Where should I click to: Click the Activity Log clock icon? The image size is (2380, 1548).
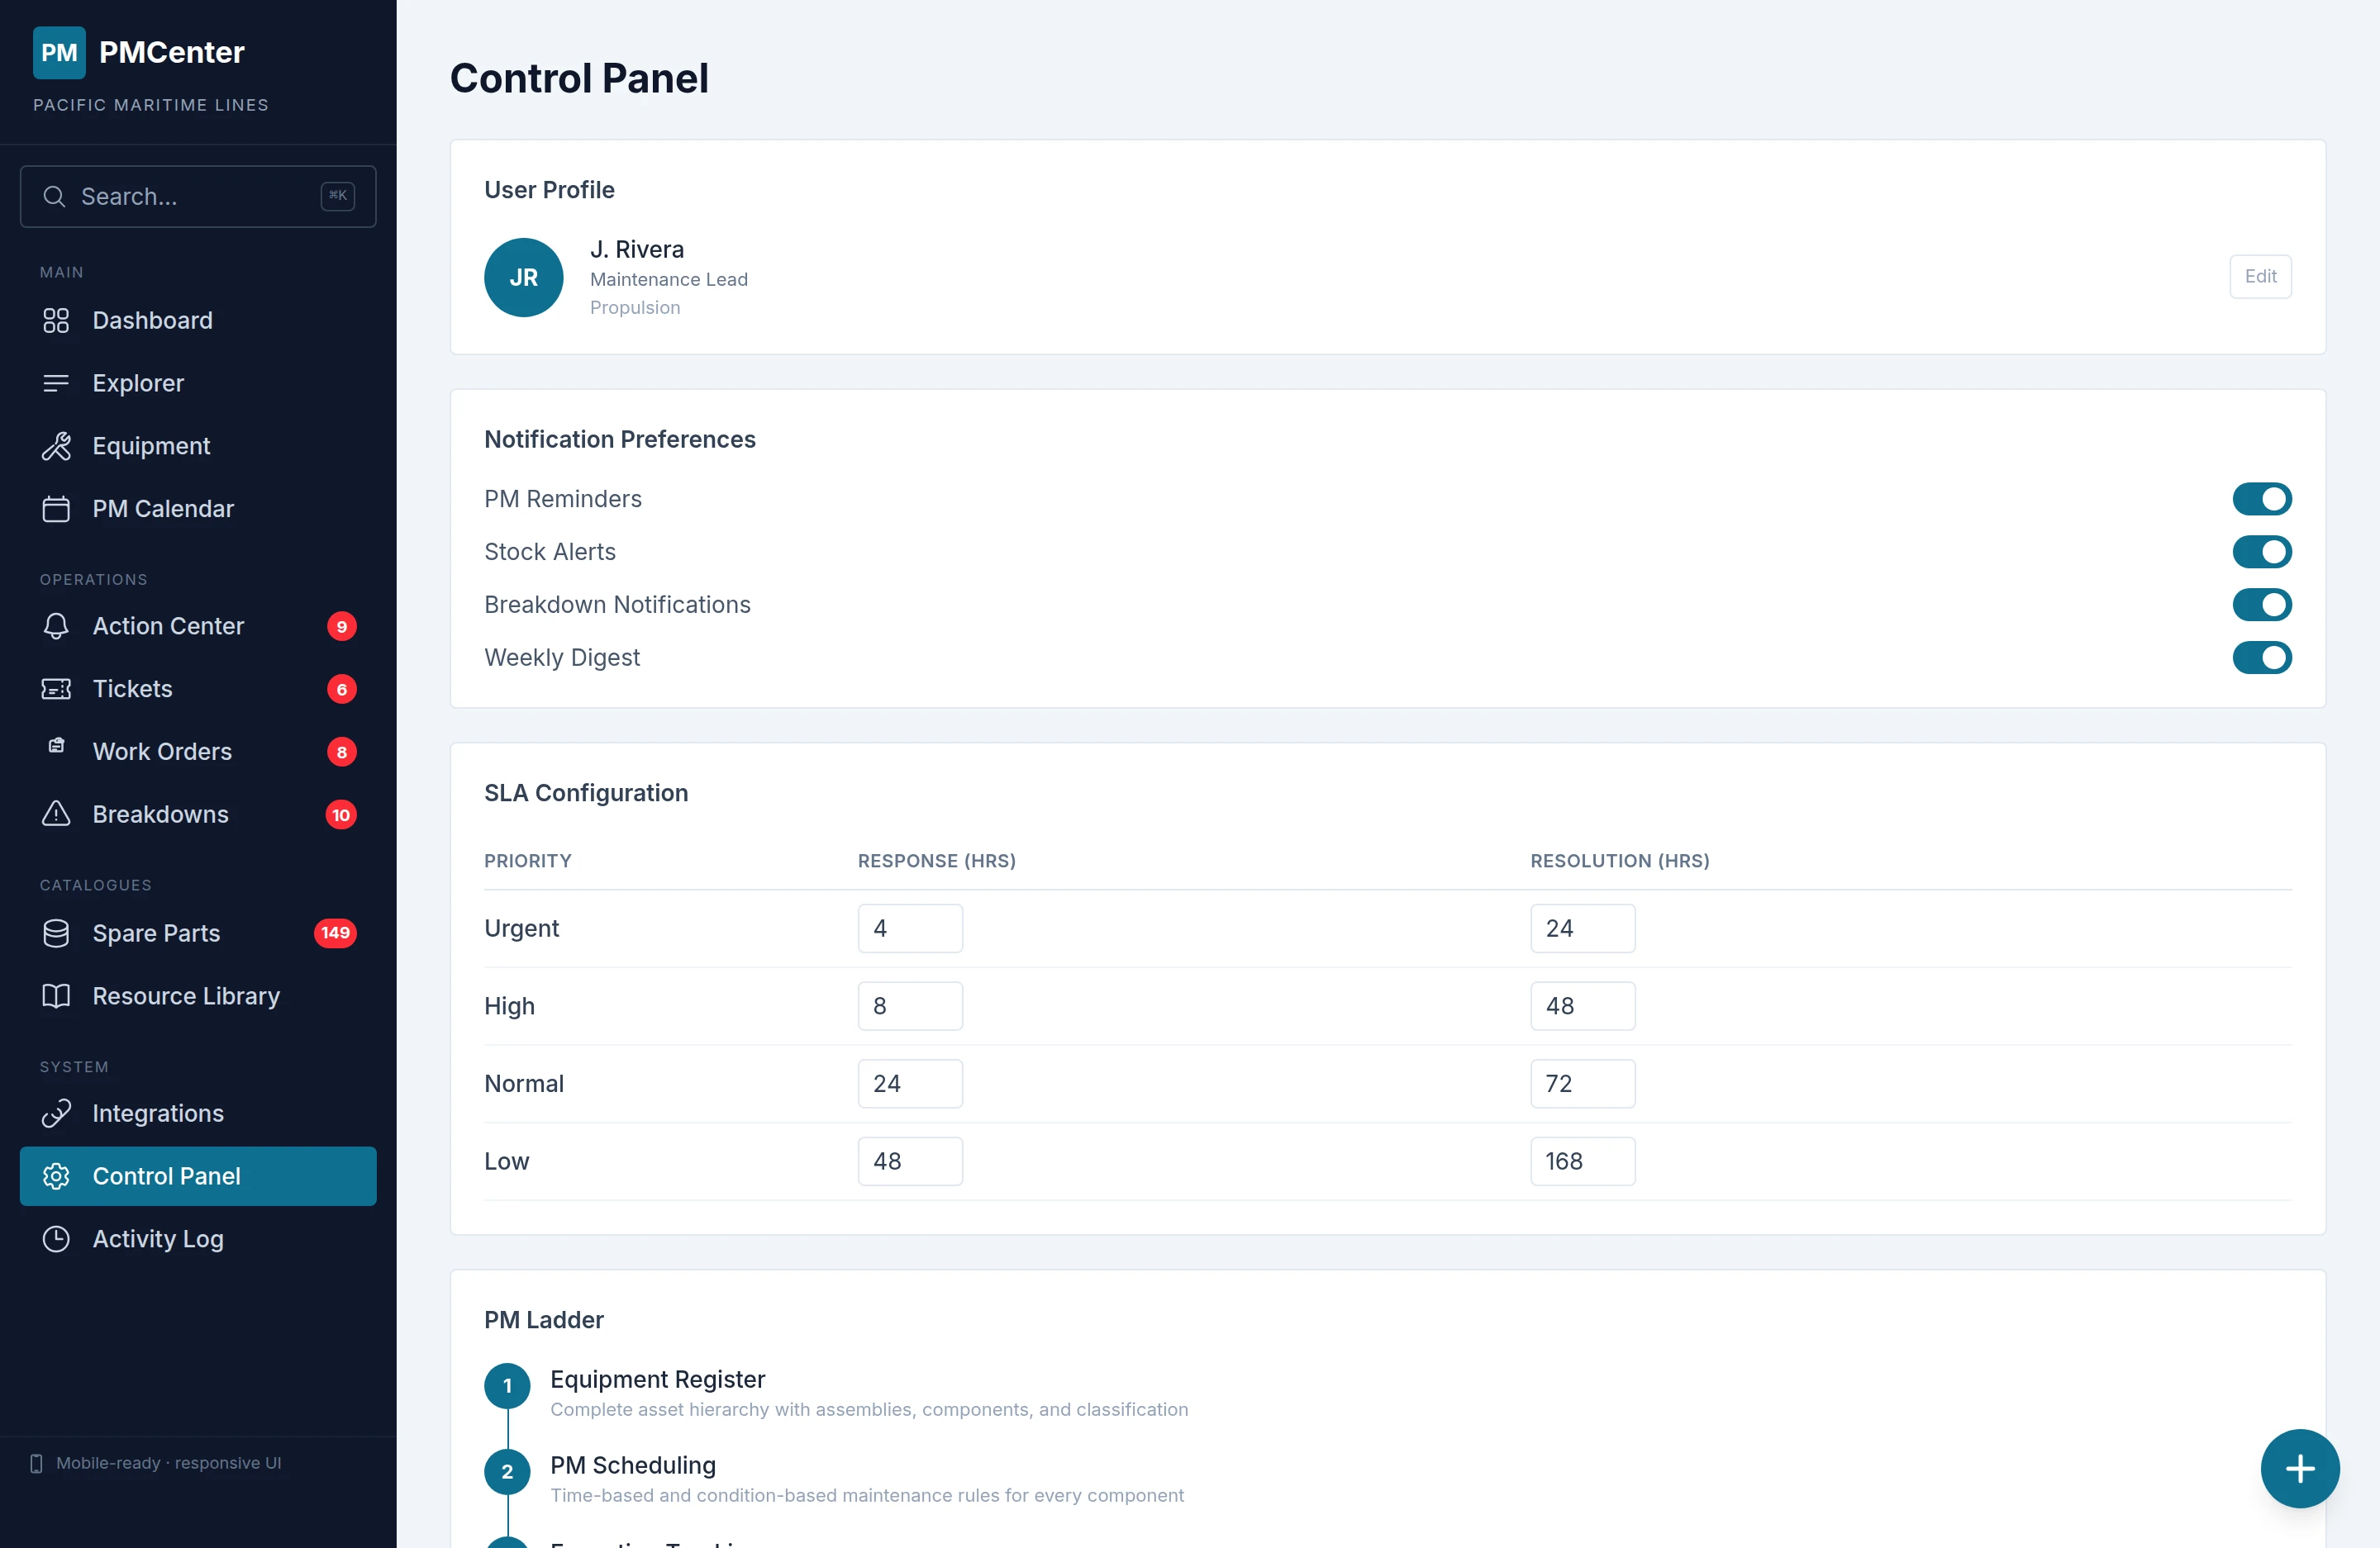(x=56, y=1239)
